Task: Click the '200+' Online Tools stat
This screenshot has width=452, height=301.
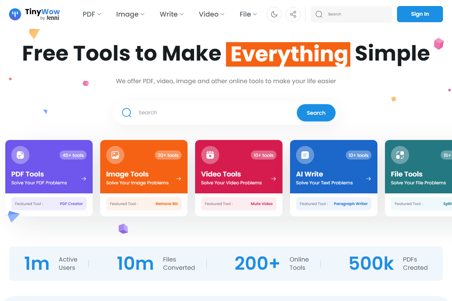Action: 257,264
